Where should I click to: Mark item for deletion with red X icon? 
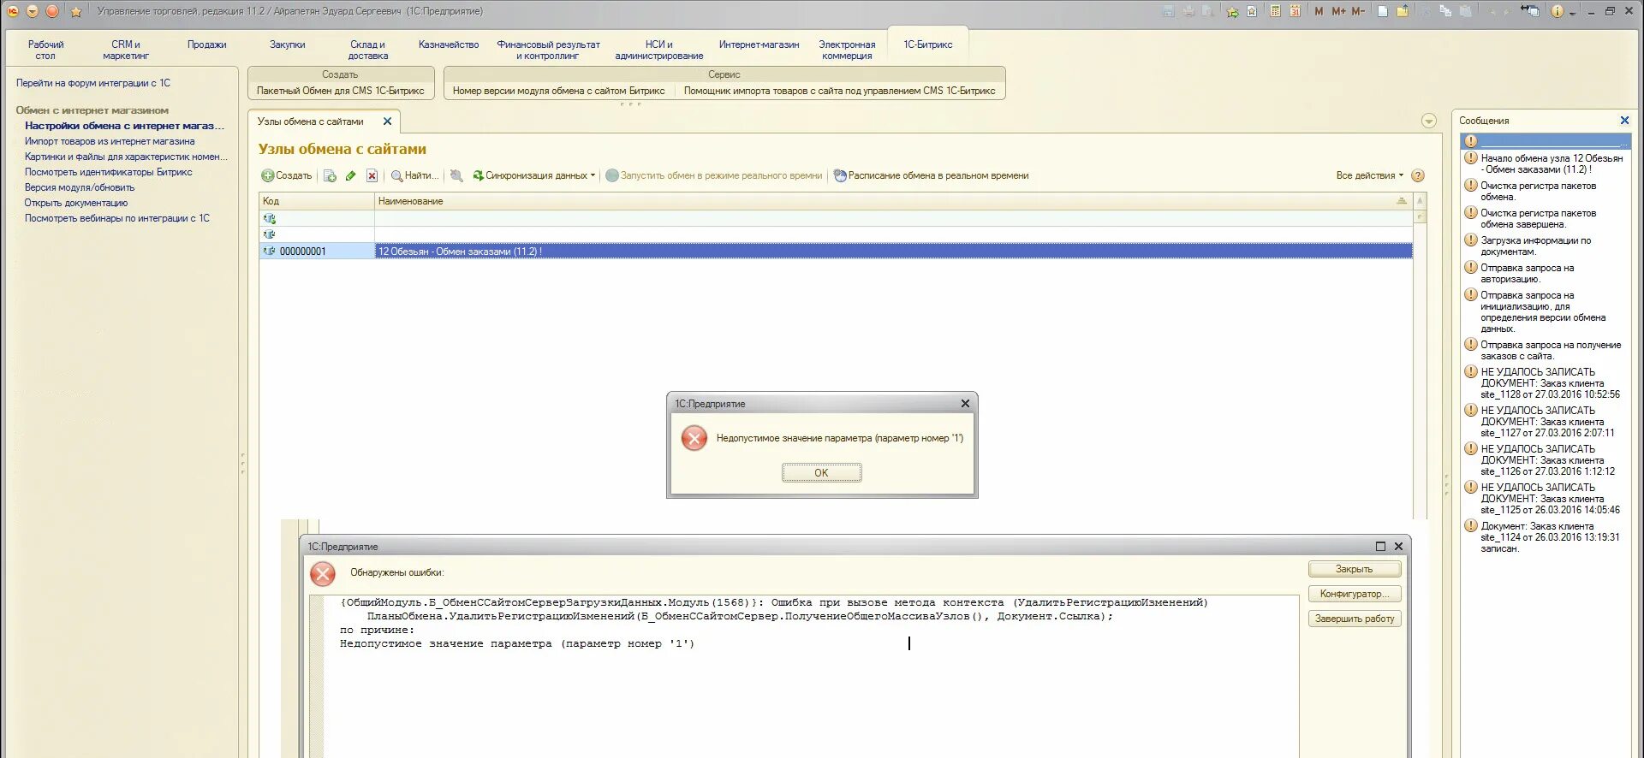tap(372, 175)
